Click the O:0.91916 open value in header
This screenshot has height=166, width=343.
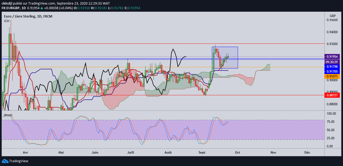point(81,8)
